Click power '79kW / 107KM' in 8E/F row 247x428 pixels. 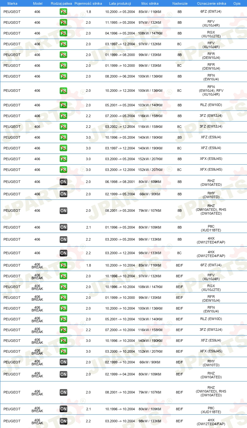tap(150, 392)
